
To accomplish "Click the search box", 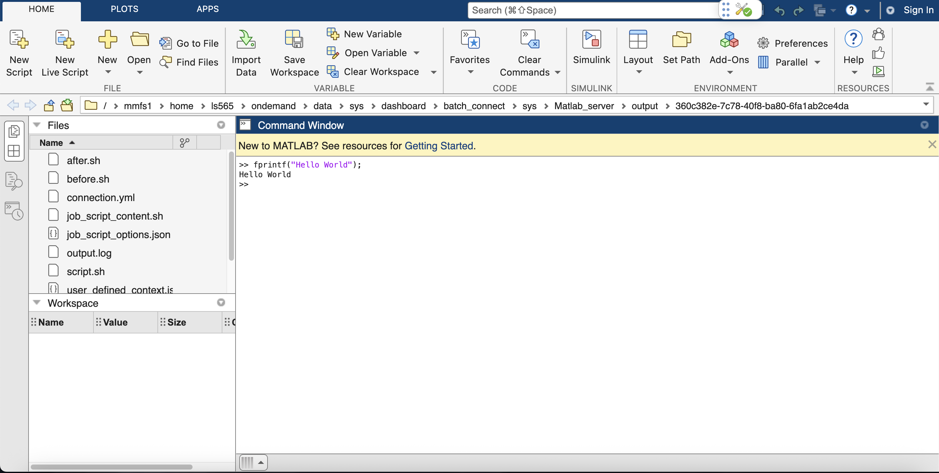I will click(x=593, y=10).
